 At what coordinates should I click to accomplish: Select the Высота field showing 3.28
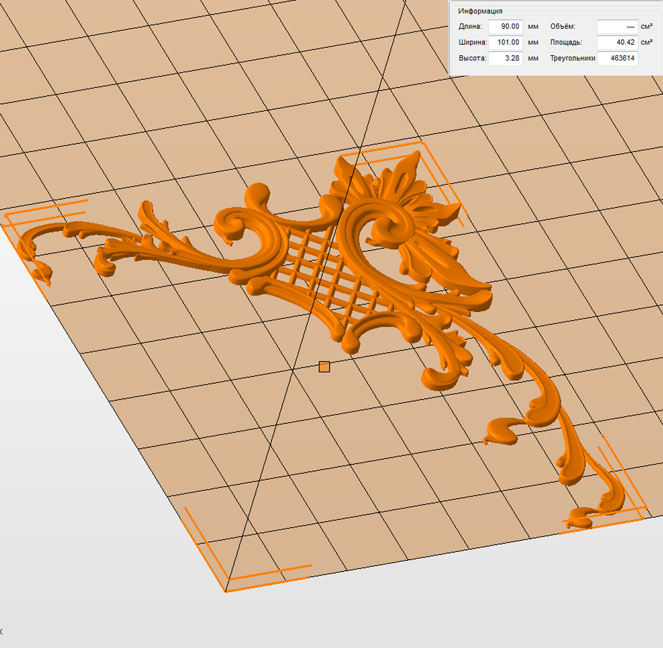506,59
